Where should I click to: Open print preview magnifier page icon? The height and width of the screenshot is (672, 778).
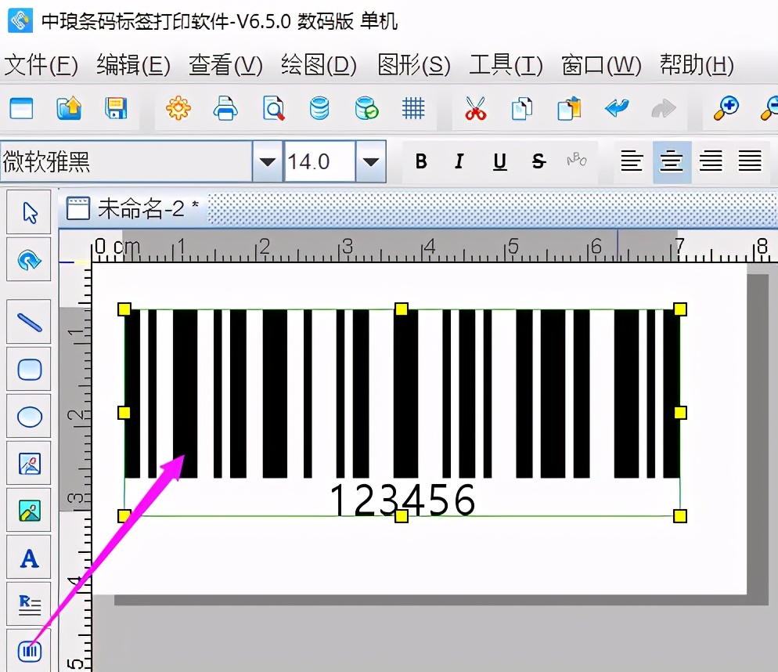273,108
